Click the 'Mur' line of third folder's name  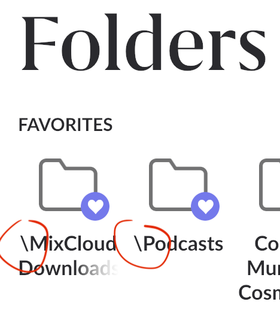coord(263,268)
